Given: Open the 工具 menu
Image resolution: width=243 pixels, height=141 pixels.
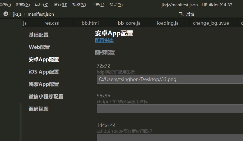Looking at the screenshot, I should pos(98,5).
